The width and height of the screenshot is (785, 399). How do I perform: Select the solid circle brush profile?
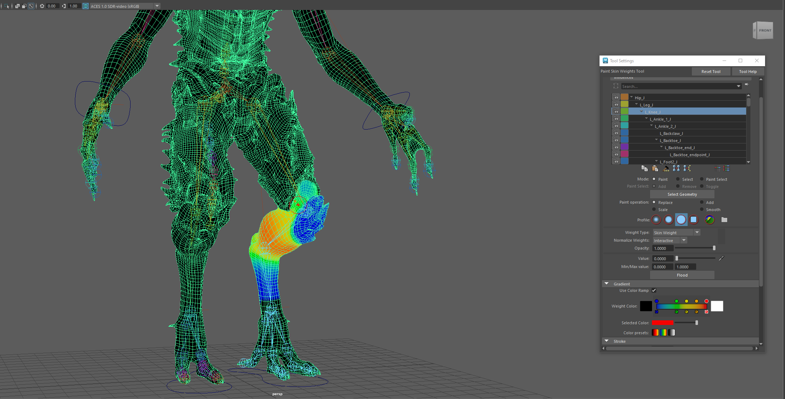pyautogui.click(x=681, y=220)
